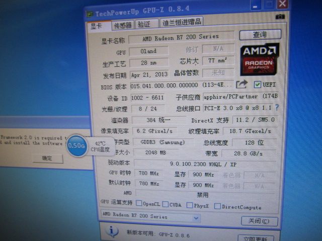The width and height of the screenshot is (322, 241).
Task: Click the 900 MHz memory in default clock row
Action: click(203, 185)
